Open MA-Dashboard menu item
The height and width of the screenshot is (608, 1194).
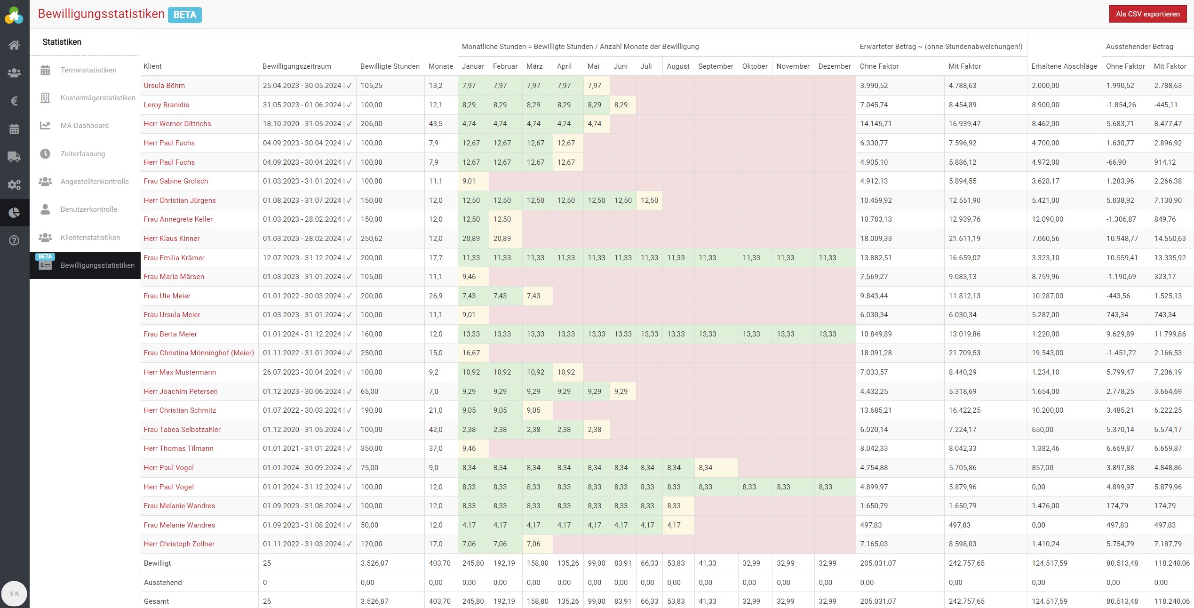(84, 126)
